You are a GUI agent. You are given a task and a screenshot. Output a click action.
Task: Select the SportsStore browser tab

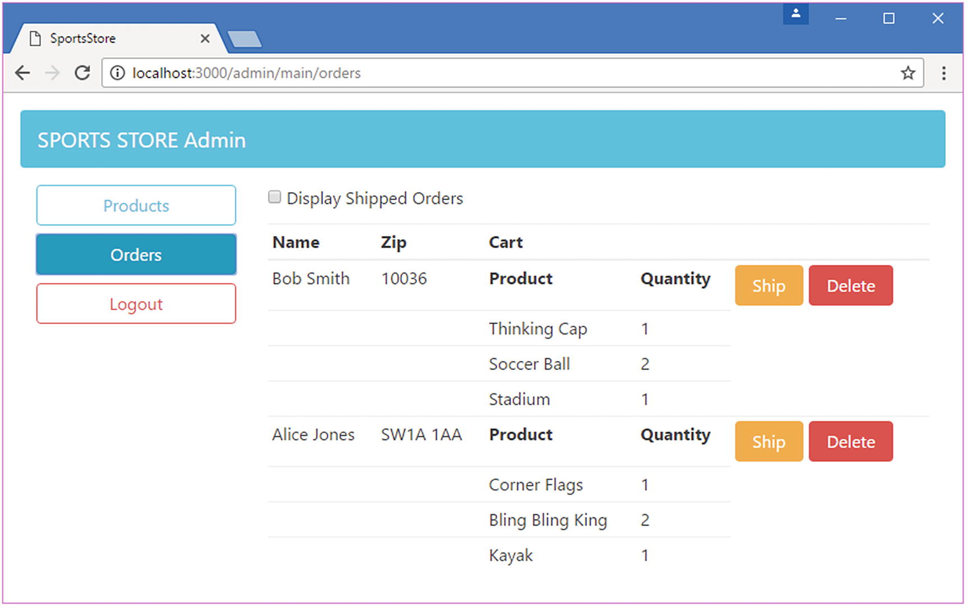click(x=112, y=38)
